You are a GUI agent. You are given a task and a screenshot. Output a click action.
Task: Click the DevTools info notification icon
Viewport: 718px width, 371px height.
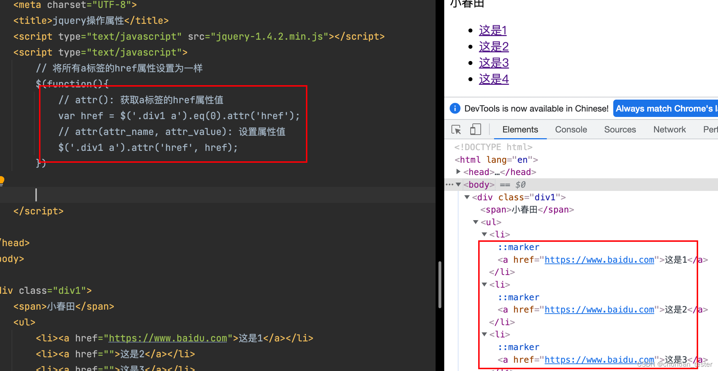455,108
